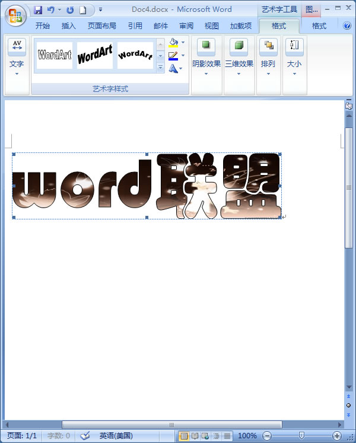Click the zoom slider handle
This screenshot has width=356, height=443.
[302, 436]
